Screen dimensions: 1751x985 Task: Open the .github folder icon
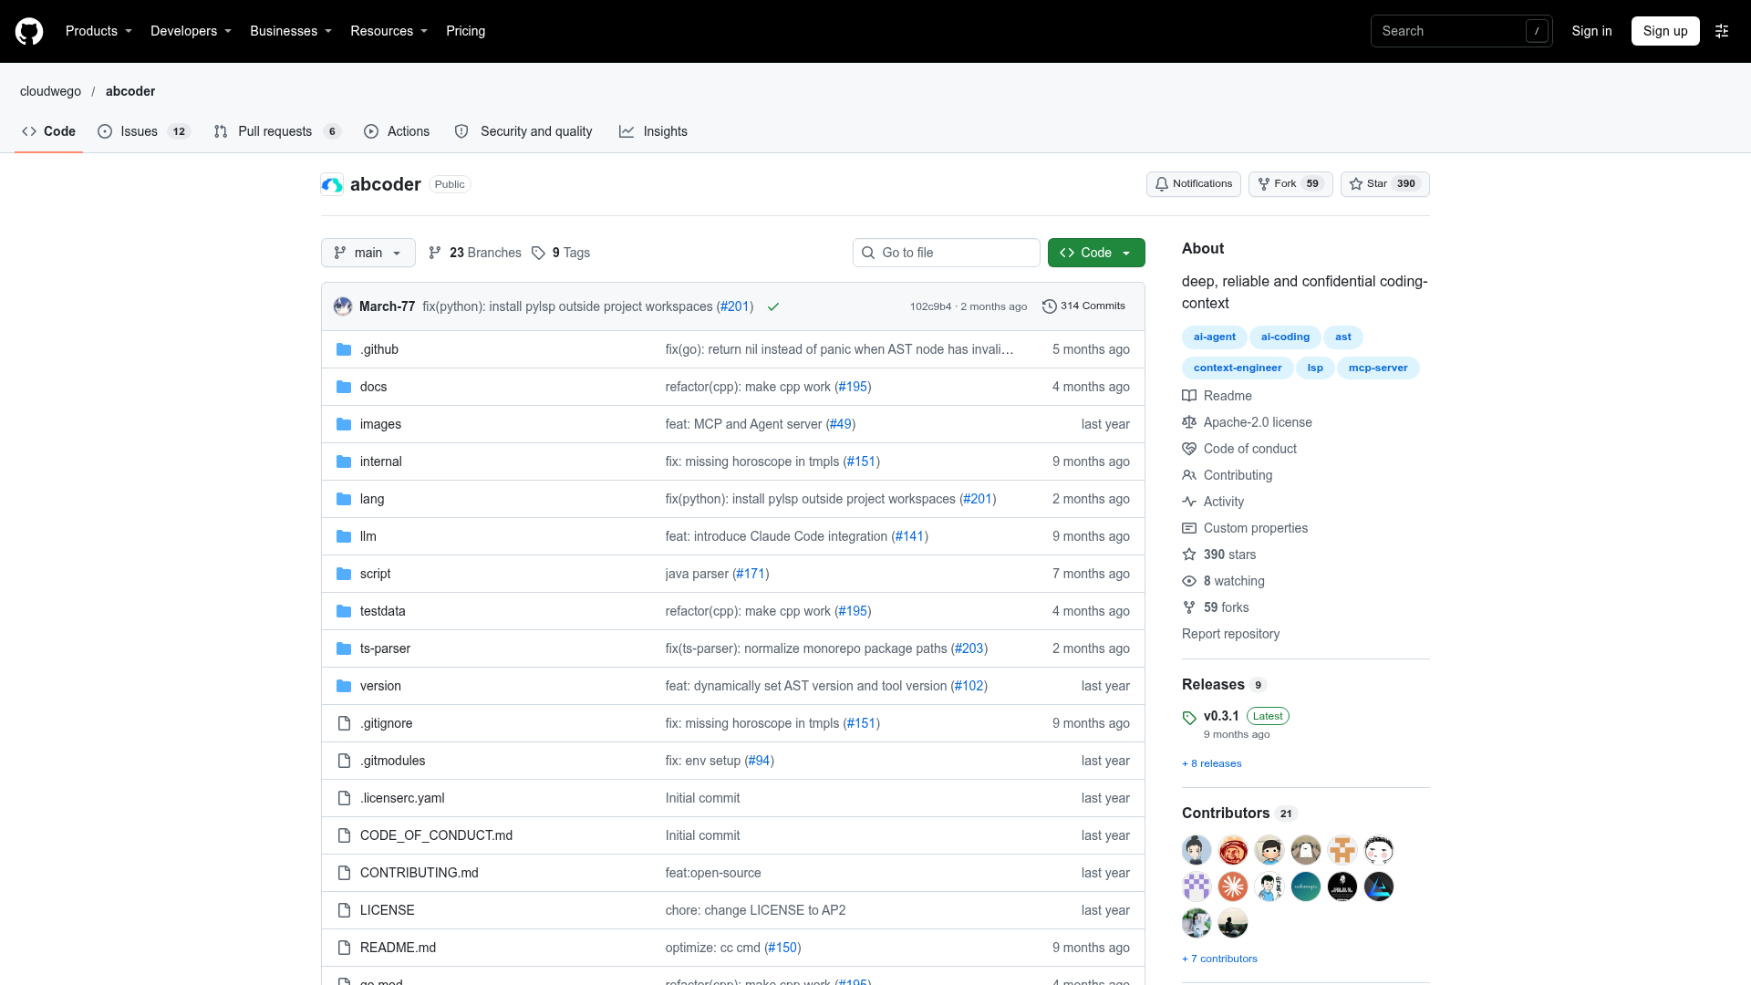[344, 349]
